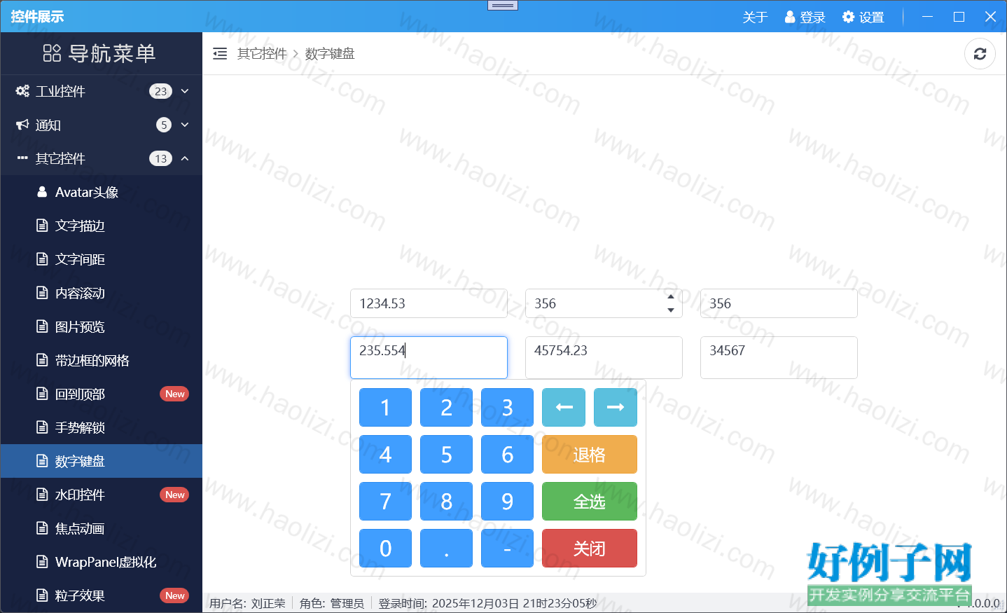Tap keypad digit 1
The height and width of the screenshot is (613, 1007).
[x=385, y=407]
